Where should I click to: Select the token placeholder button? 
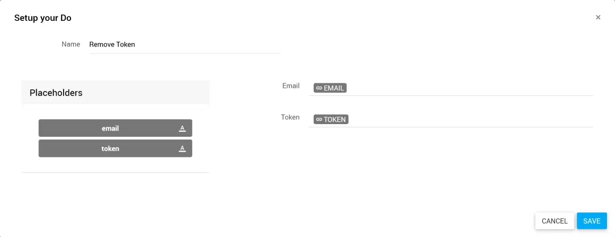coord(110,149)
